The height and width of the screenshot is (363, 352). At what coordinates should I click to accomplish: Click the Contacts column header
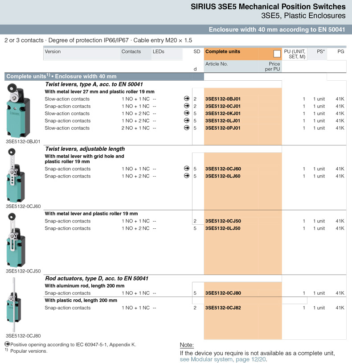[131, 52]
